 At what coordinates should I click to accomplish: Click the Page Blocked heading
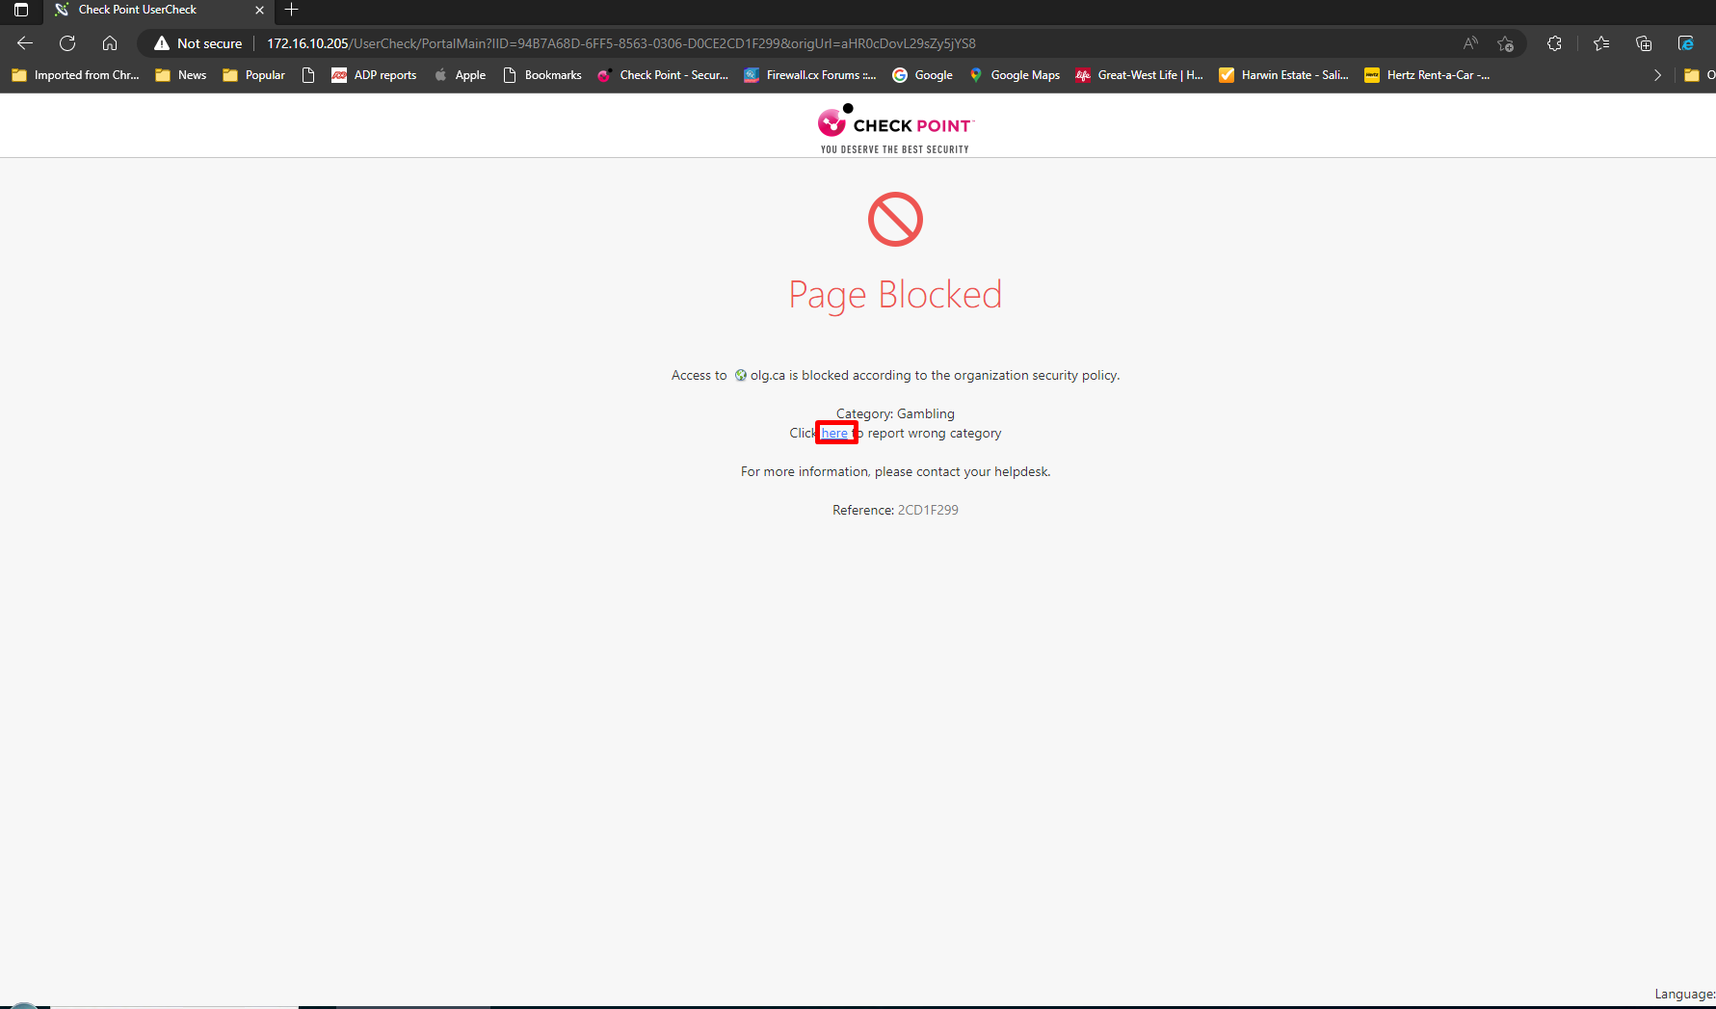click(895, 295)
